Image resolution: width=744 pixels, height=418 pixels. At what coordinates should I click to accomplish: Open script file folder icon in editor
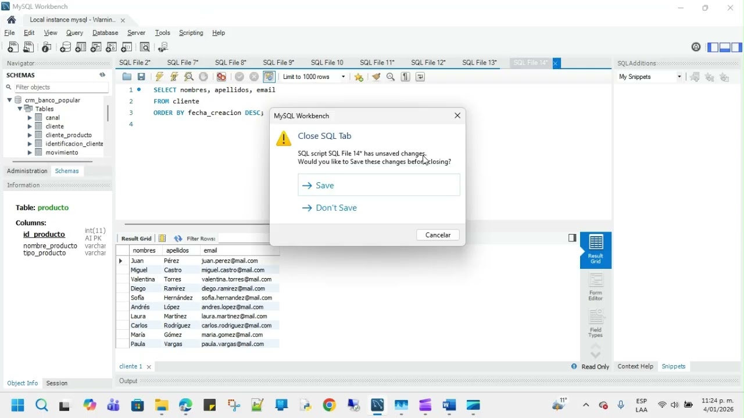point(127,77)
